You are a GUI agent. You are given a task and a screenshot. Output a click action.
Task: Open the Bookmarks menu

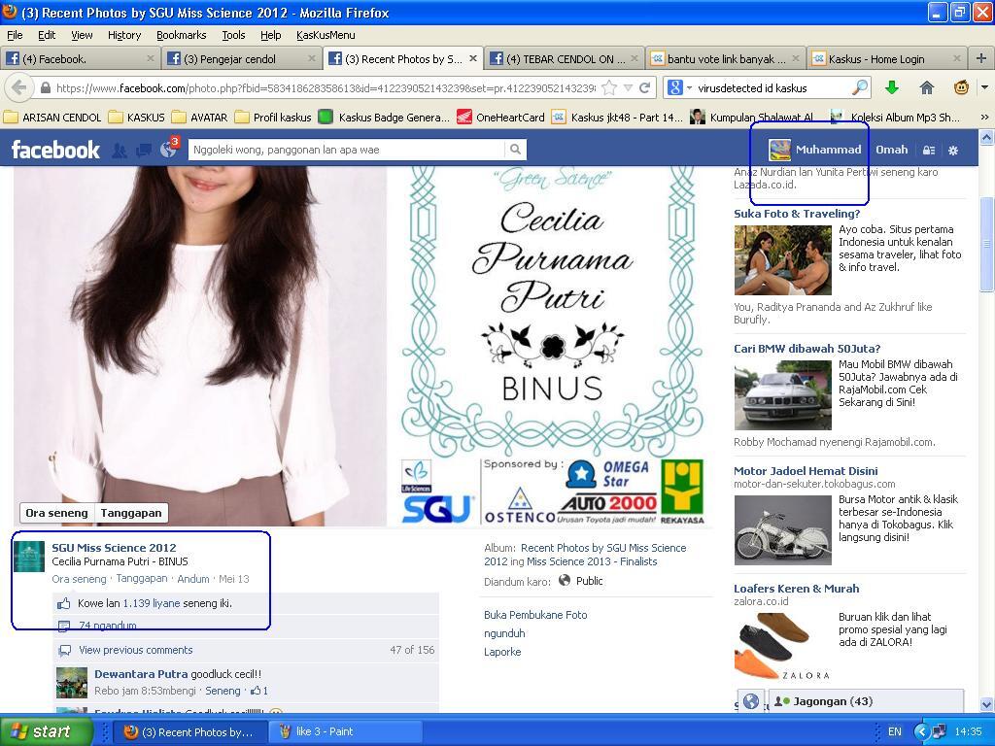click(x=181, y=35)
